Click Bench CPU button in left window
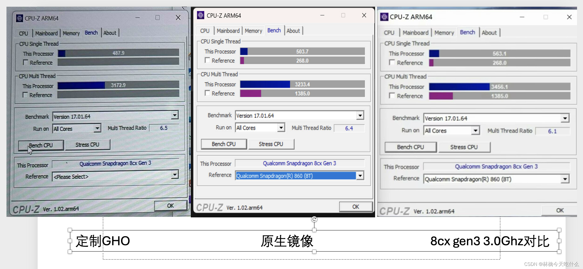The height and width of the screenshot is (269, 583). pos(41,145)
